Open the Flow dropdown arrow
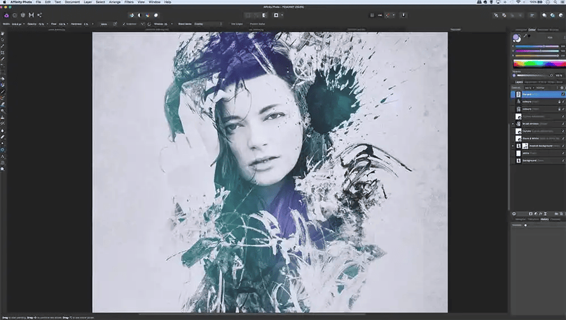 click(x=67, y=24)
